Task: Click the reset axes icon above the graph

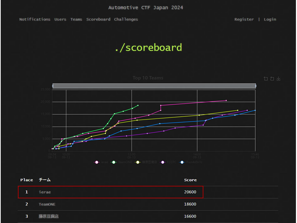Action: point(272,79)
